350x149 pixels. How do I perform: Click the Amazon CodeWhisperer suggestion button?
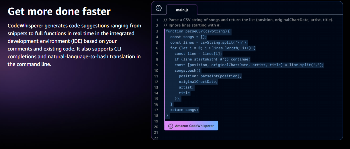pyautogui.click(x=191, y=126)
